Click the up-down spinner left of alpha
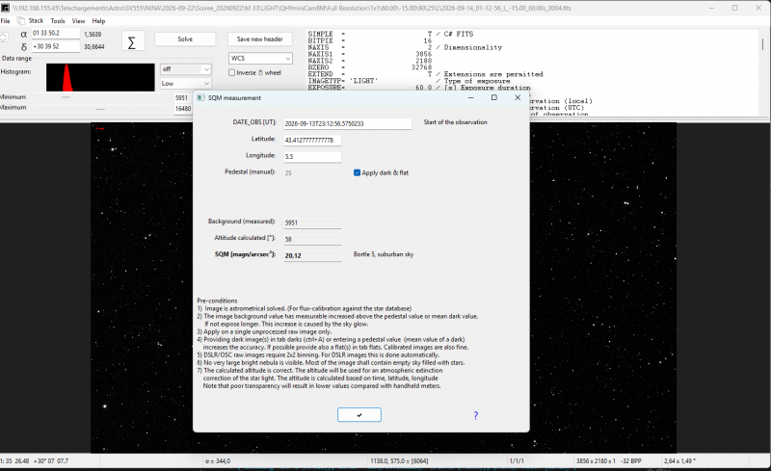The width and height of the screenshot is (771, 471). (x=4, y=38)
